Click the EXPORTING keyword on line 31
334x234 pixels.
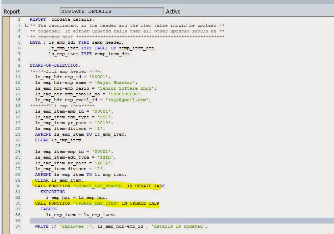(x=52, y=191)
